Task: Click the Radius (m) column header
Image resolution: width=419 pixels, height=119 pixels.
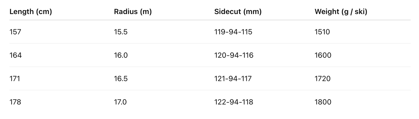Action: coord(133,12)
